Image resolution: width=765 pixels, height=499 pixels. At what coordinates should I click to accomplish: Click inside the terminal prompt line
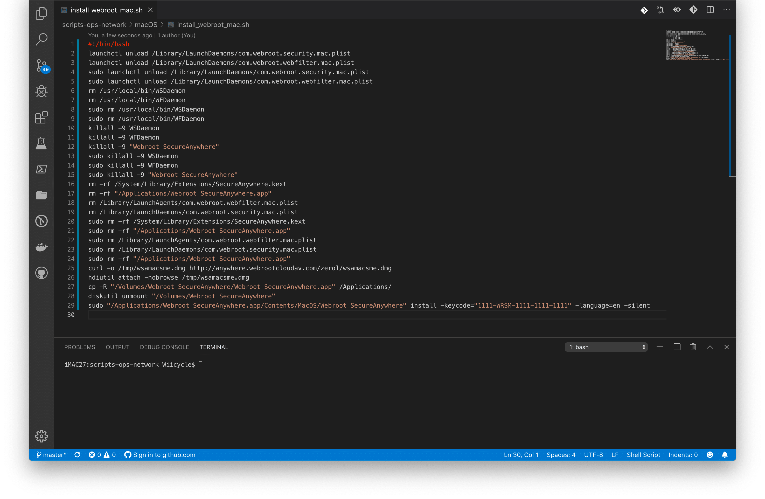(x=133, y=365)
